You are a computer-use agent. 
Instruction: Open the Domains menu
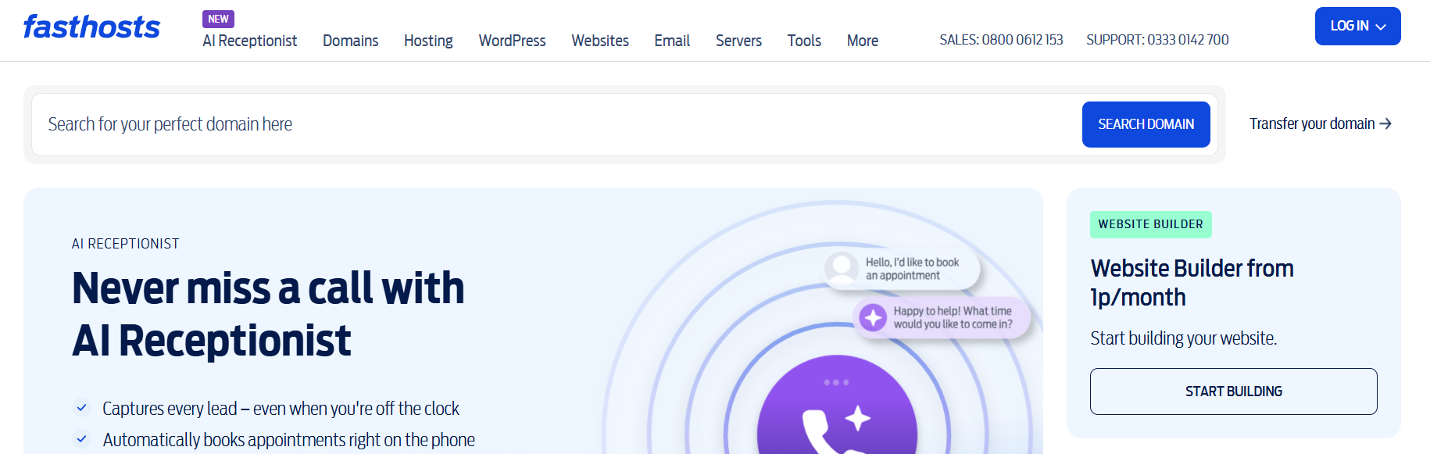[351, 41]
